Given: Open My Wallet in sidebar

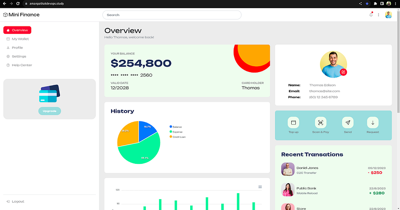Looking at the screenshot, I should (18, 39).
